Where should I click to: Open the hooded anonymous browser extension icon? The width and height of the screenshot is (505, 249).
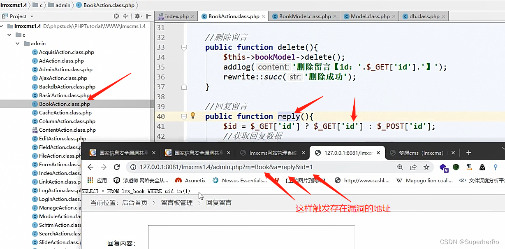pyautogui.click(x=482, y=168)
